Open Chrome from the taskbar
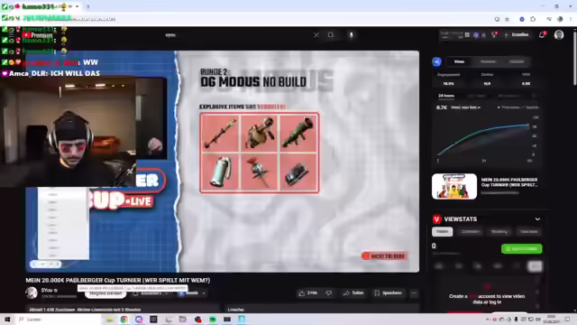 pos(124,319)
